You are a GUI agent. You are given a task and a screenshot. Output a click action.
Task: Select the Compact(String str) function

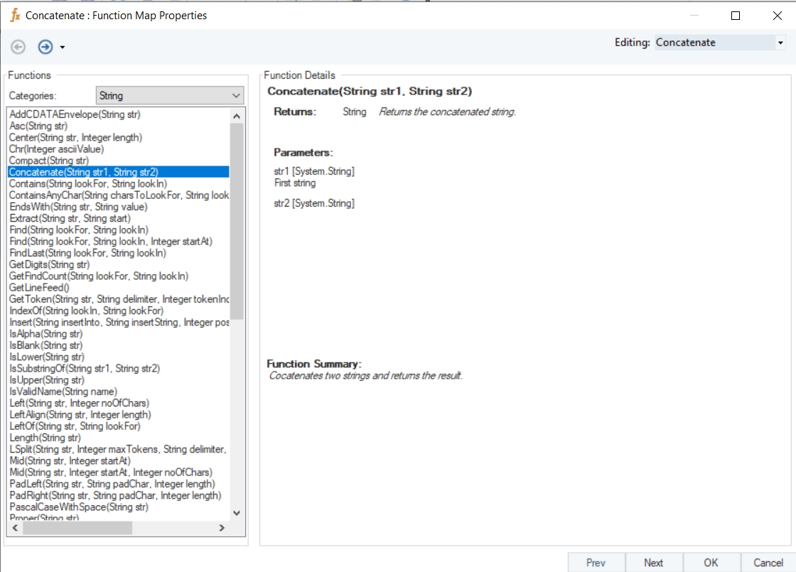click(x=48, y=161)
